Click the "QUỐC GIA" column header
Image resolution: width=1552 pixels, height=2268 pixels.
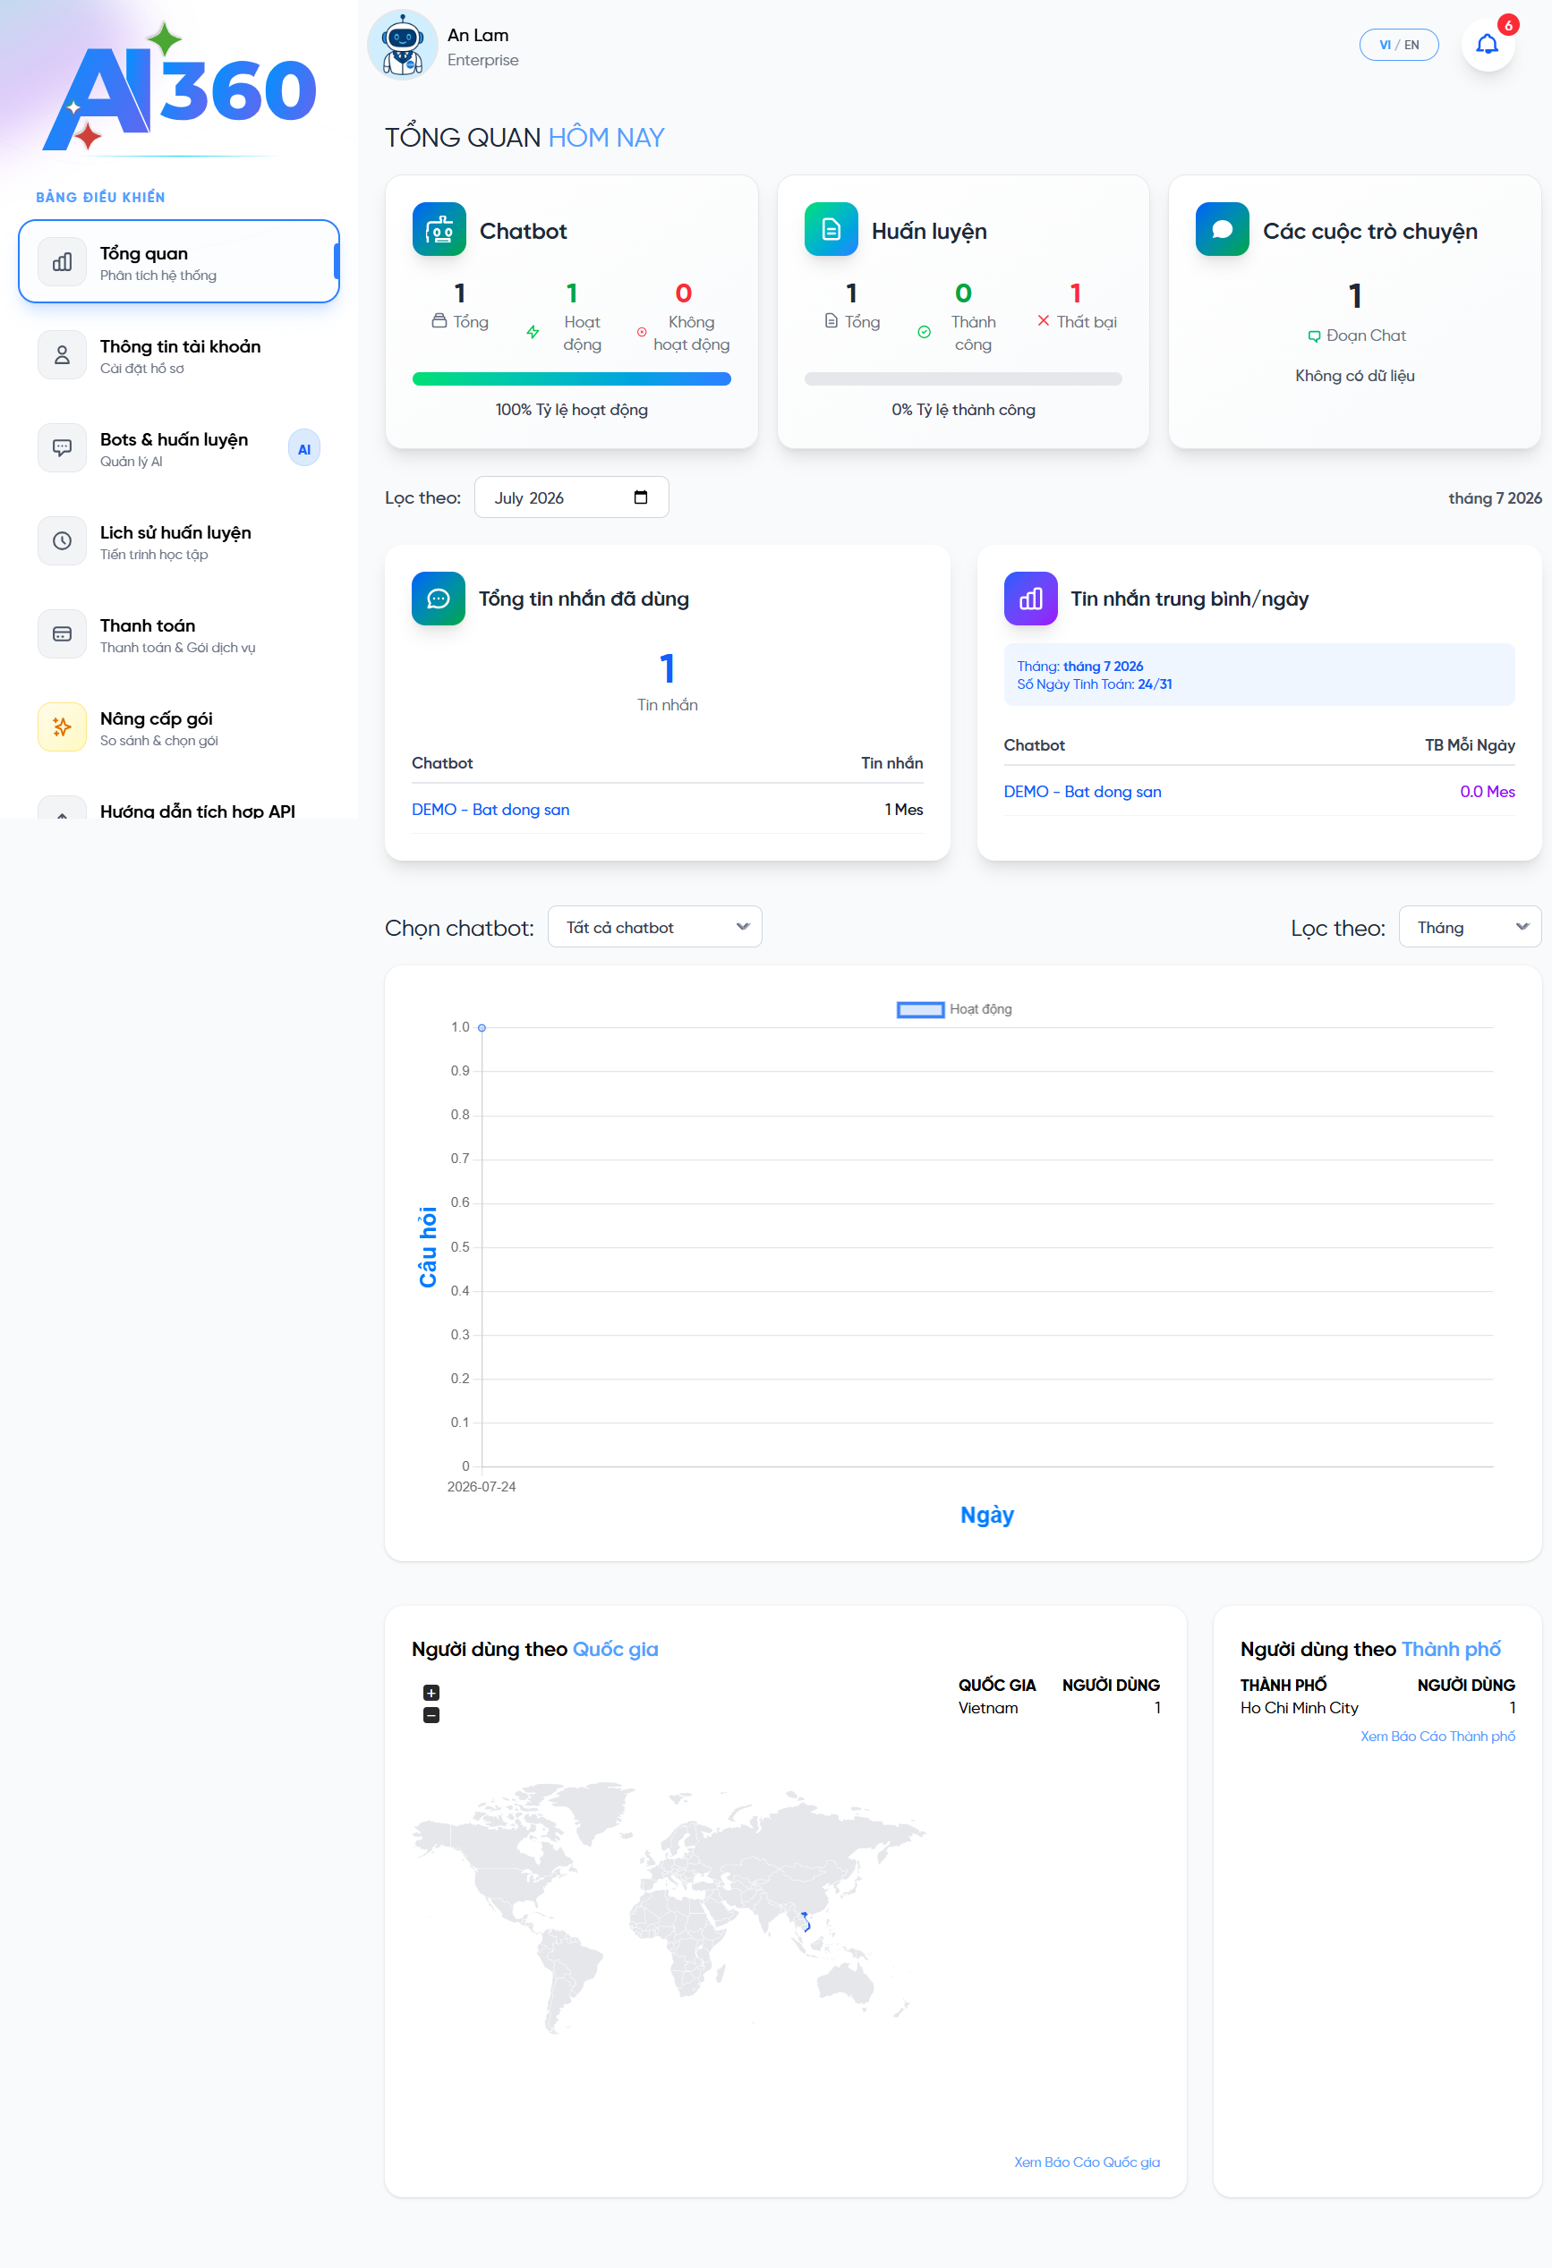tap(996, 1686)
